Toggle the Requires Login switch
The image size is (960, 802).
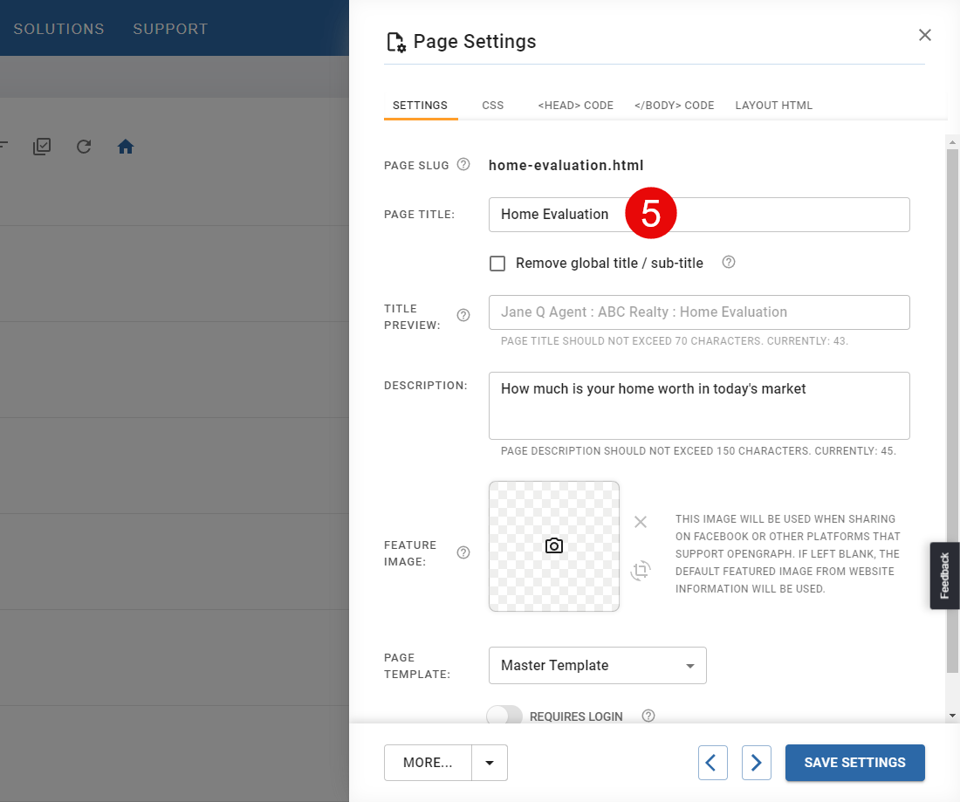504,716
